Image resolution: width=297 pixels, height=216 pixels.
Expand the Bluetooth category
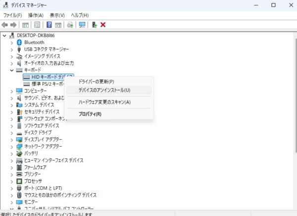pyautogui.click(x=12, y=43)
